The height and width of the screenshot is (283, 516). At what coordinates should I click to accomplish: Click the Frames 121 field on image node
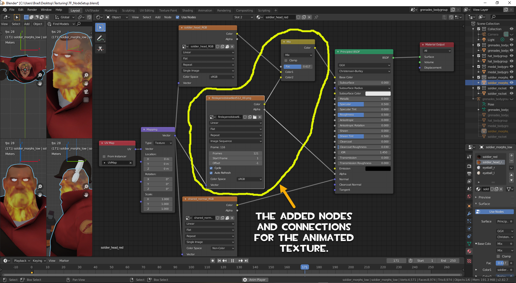click(x=236, y=154)
